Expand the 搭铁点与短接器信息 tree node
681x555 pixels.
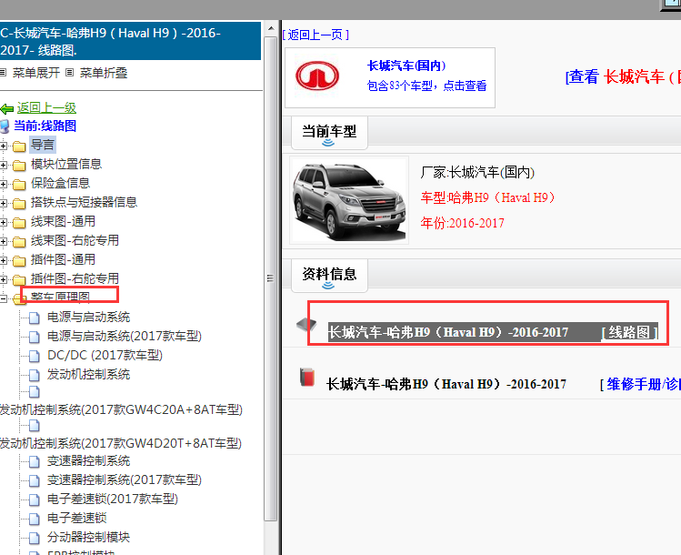3,204
